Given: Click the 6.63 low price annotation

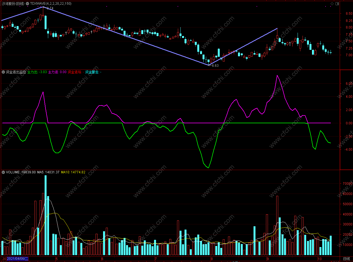Looking at the screenshot, I should (x=215, y=66).
